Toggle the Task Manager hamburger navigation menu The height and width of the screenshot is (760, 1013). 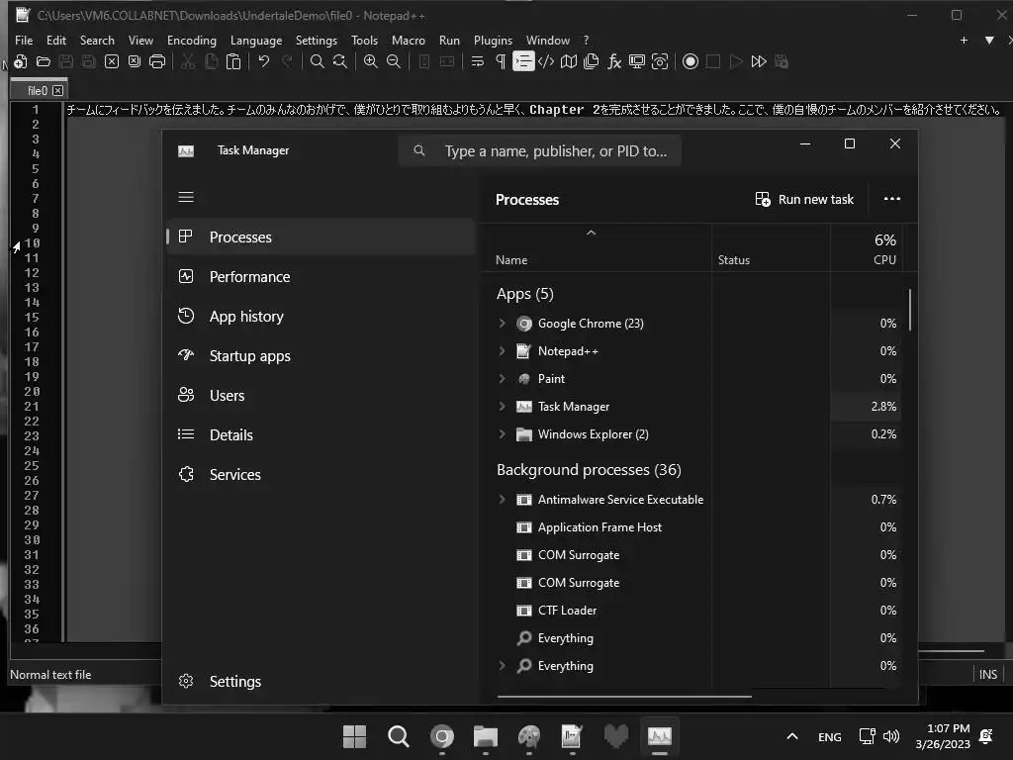[x=186, y=197]
